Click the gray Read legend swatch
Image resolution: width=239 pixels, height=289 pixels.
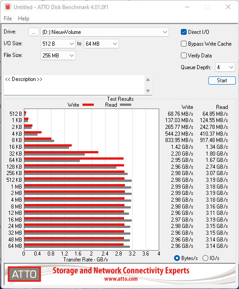126,104
